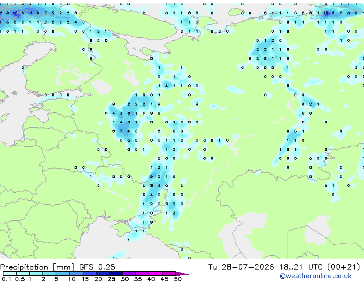Click the 40–45 mm magenta legend swatch
This screenshot has height=281, width=364.
click(x=156, y=274)
